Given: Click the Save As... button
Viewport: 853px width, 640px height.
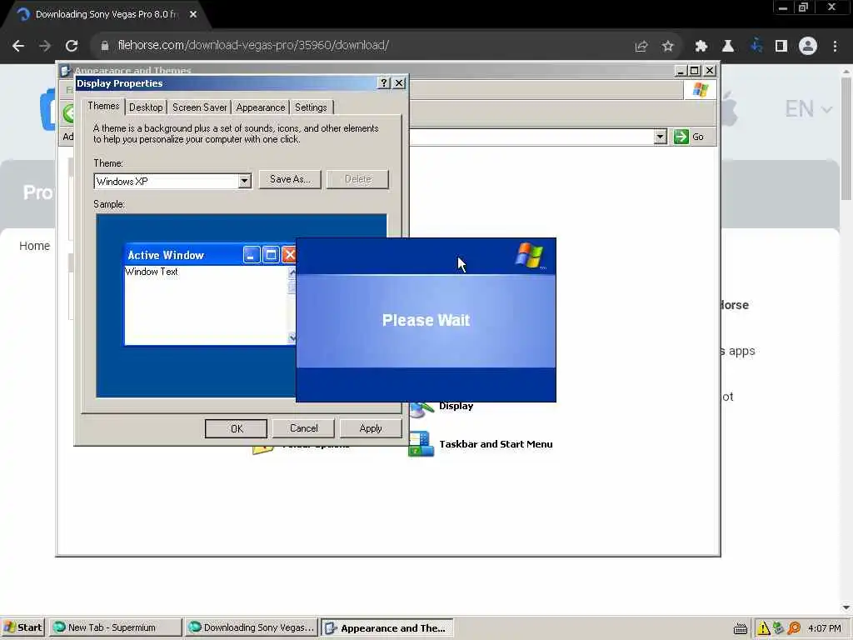Looking at the screenshot, I should tap(290, 180).
